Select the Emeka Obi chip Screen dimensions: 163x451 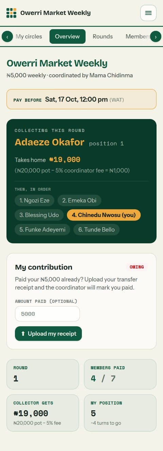click(79, 200)
